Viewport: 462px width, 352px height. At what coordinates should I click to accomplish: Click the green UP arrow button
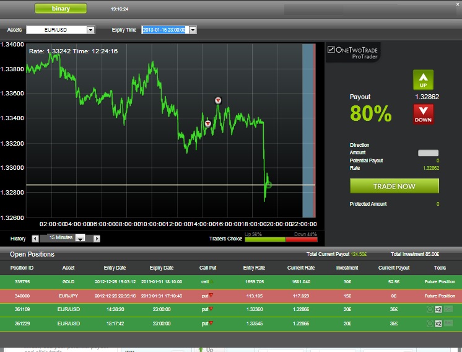click(x=423, y=79)
